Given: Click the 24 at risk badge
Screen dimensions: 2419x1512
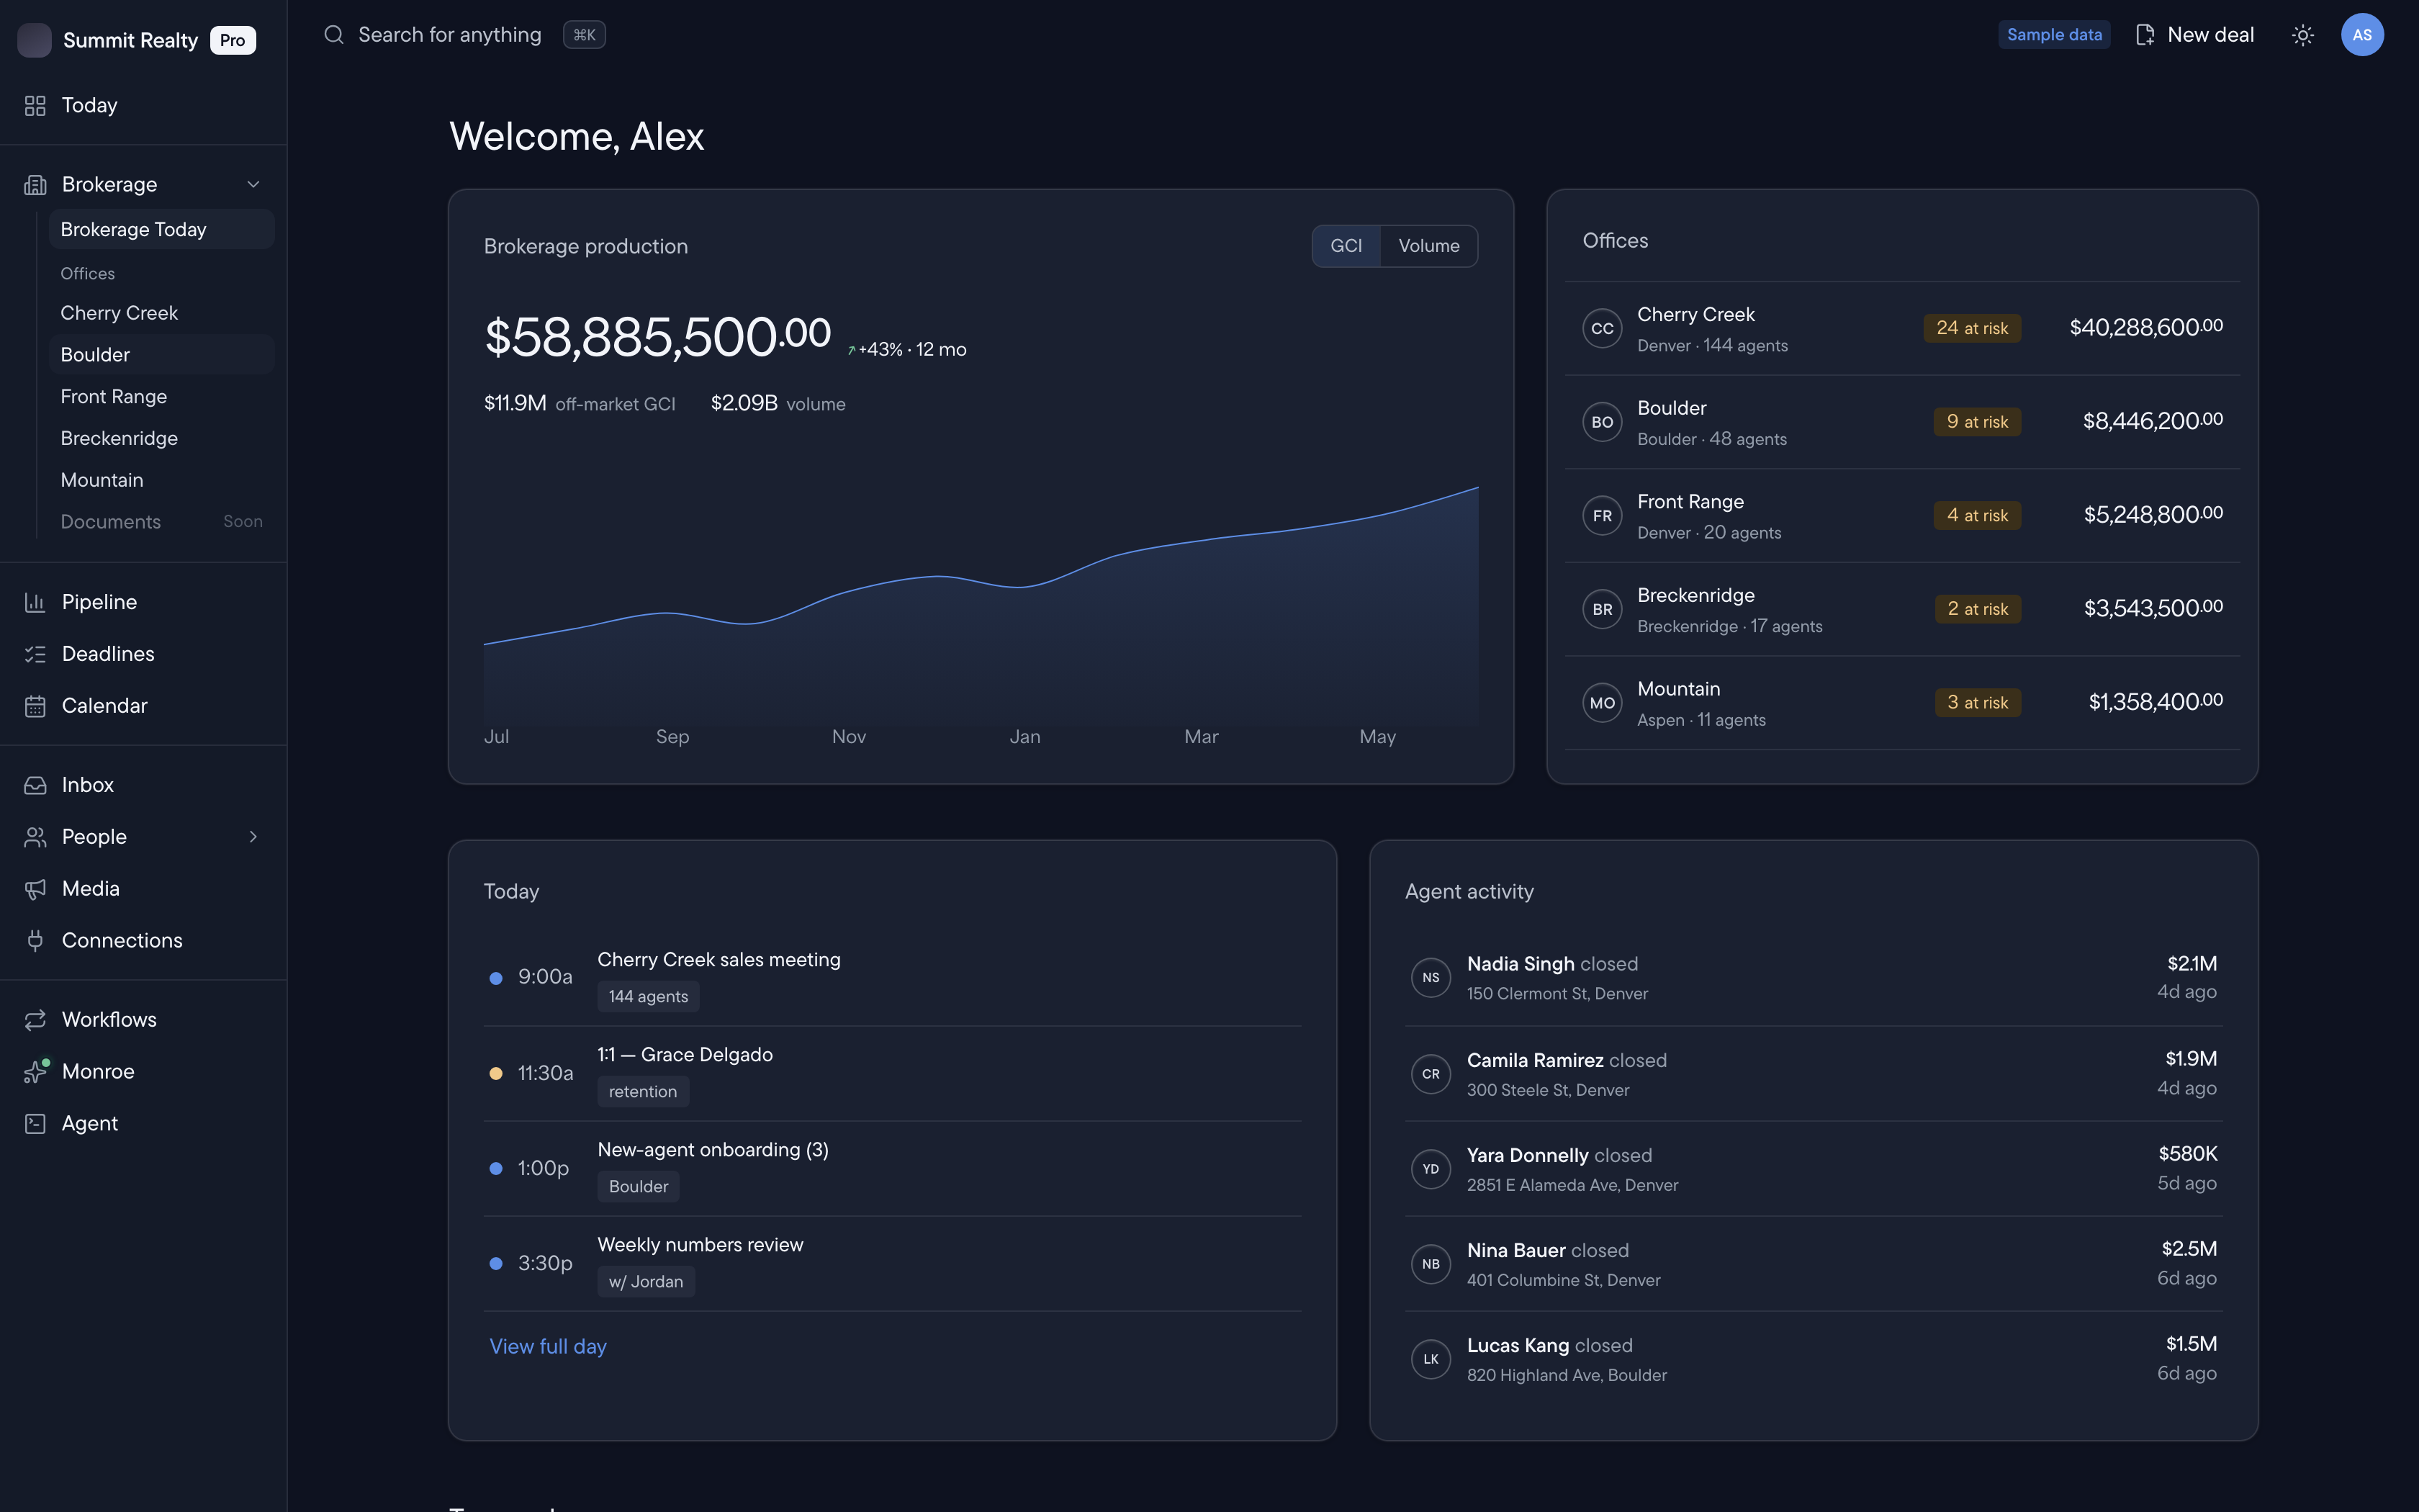Looking at the screenshot, I should pyautogui.click(x=1971, y=328).
